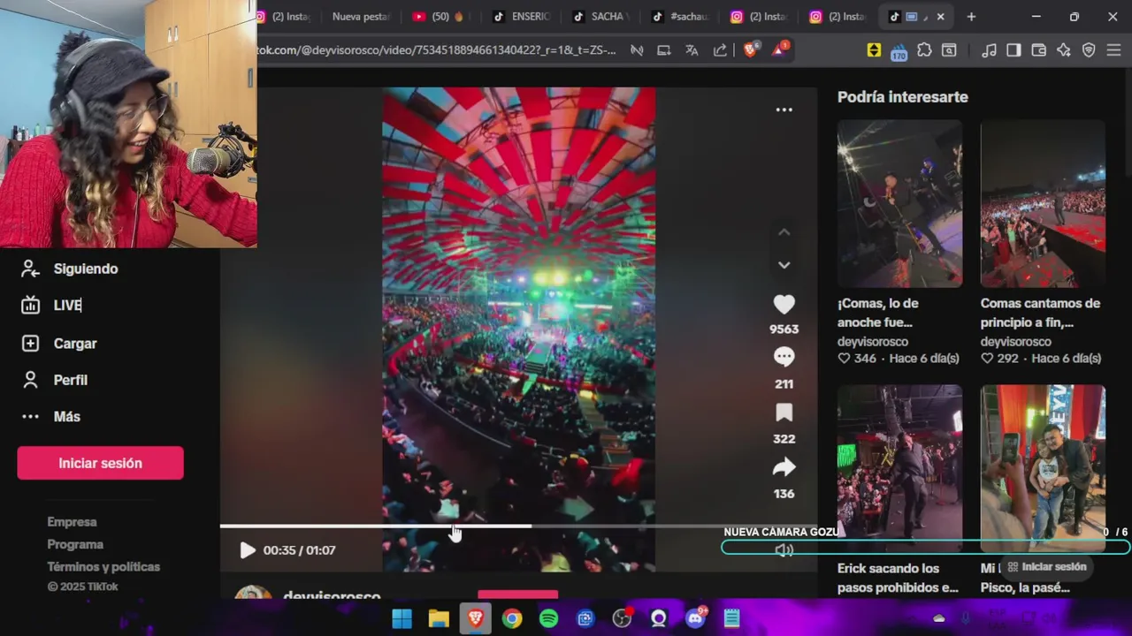The width and height of the screenshot is (1132, 636).
Task: Open the Empresa footer link
Action: point(72,522)
